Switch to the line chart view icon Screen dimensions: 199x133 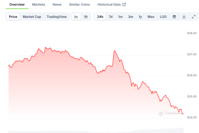(76, 17)
